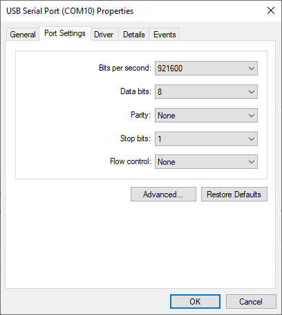
Task: Click Restore Defaults button
Action: coord(234,195)
